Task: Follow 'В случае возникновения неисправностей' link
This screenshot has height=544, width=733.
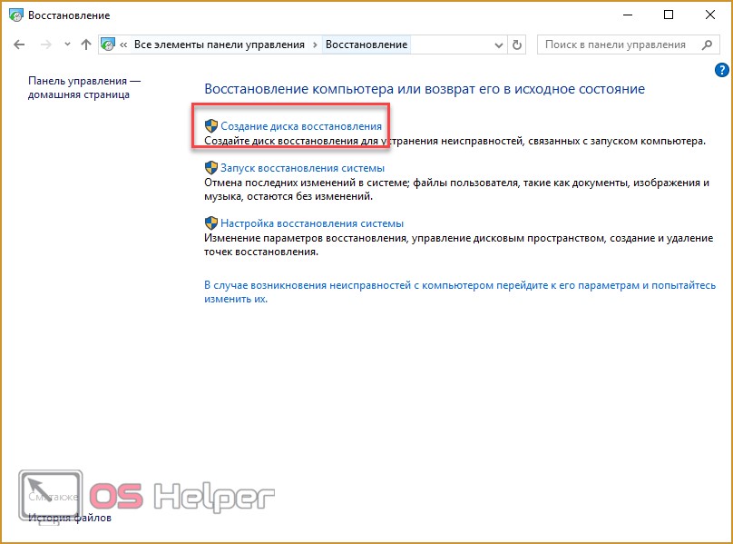Action: [x=460, y=292]
